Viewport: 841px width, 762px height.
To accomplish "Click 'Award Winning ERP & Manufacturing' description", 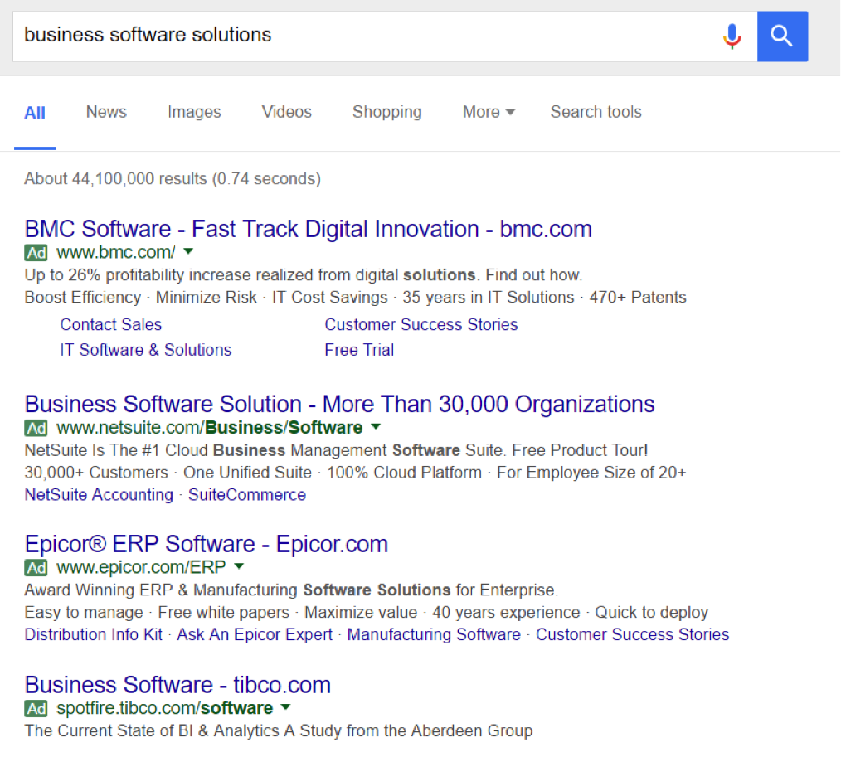I will [291, 590].
